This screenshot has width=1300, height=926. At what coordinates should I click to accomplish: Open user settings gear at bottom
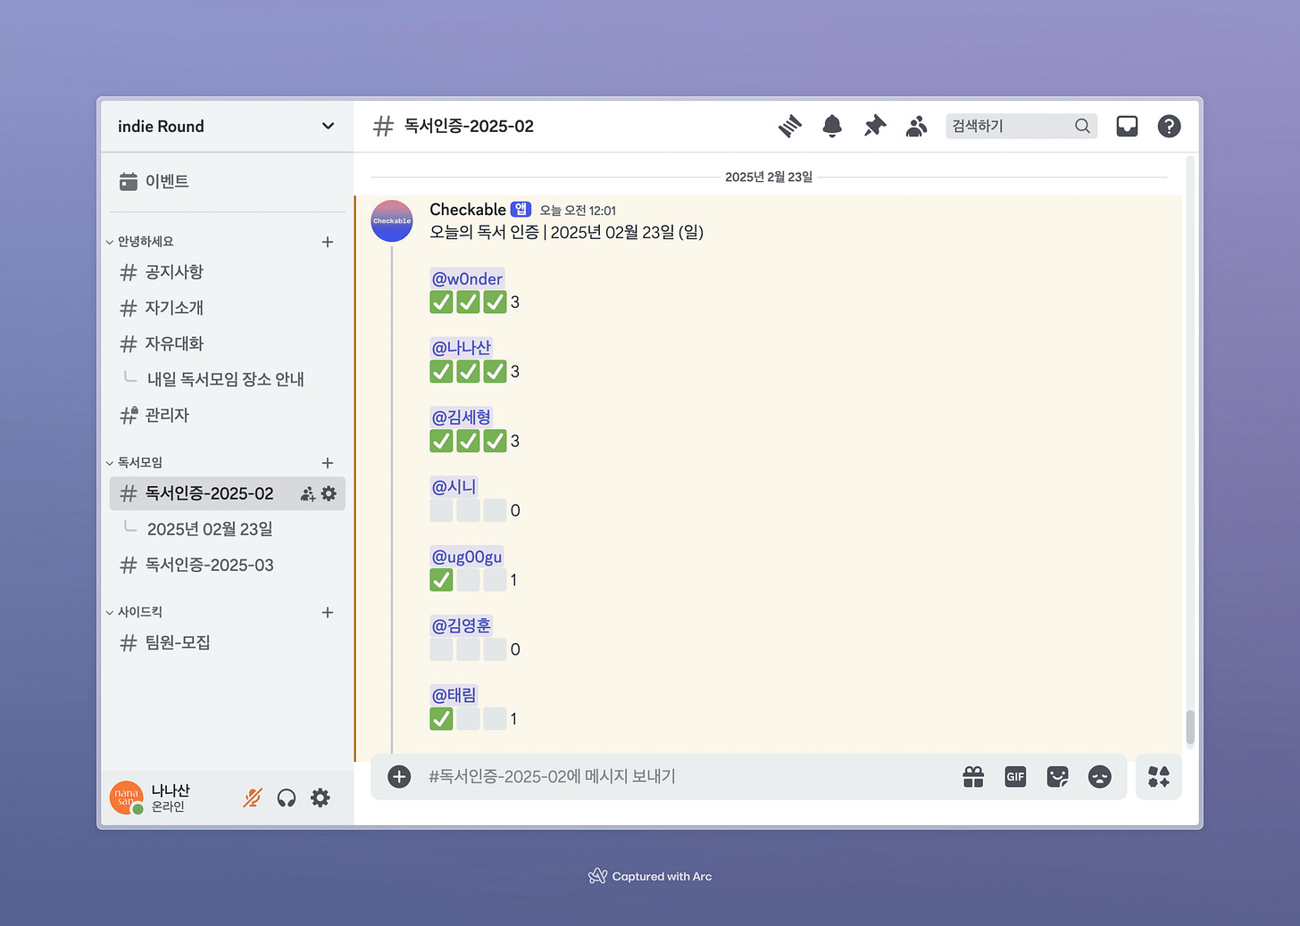[x=321, y=798]
